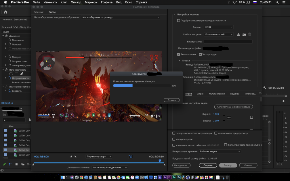Toggle the stopwatch for Масштаб
Screen dimensions: 290x181
[10, 44]
